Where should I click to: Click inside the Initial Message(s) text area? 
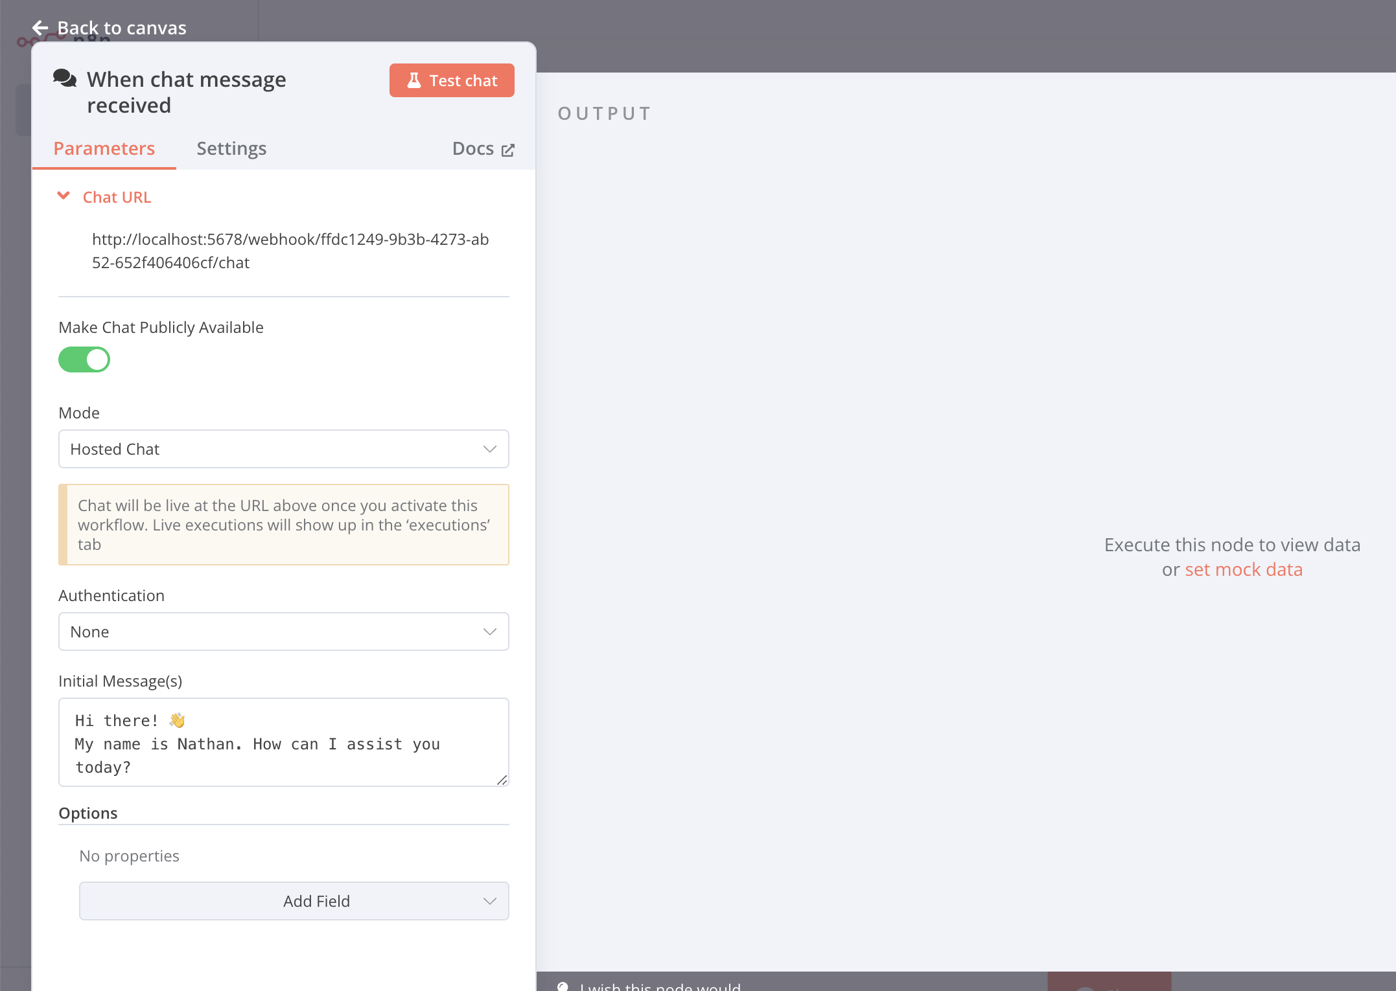(283, 742)
